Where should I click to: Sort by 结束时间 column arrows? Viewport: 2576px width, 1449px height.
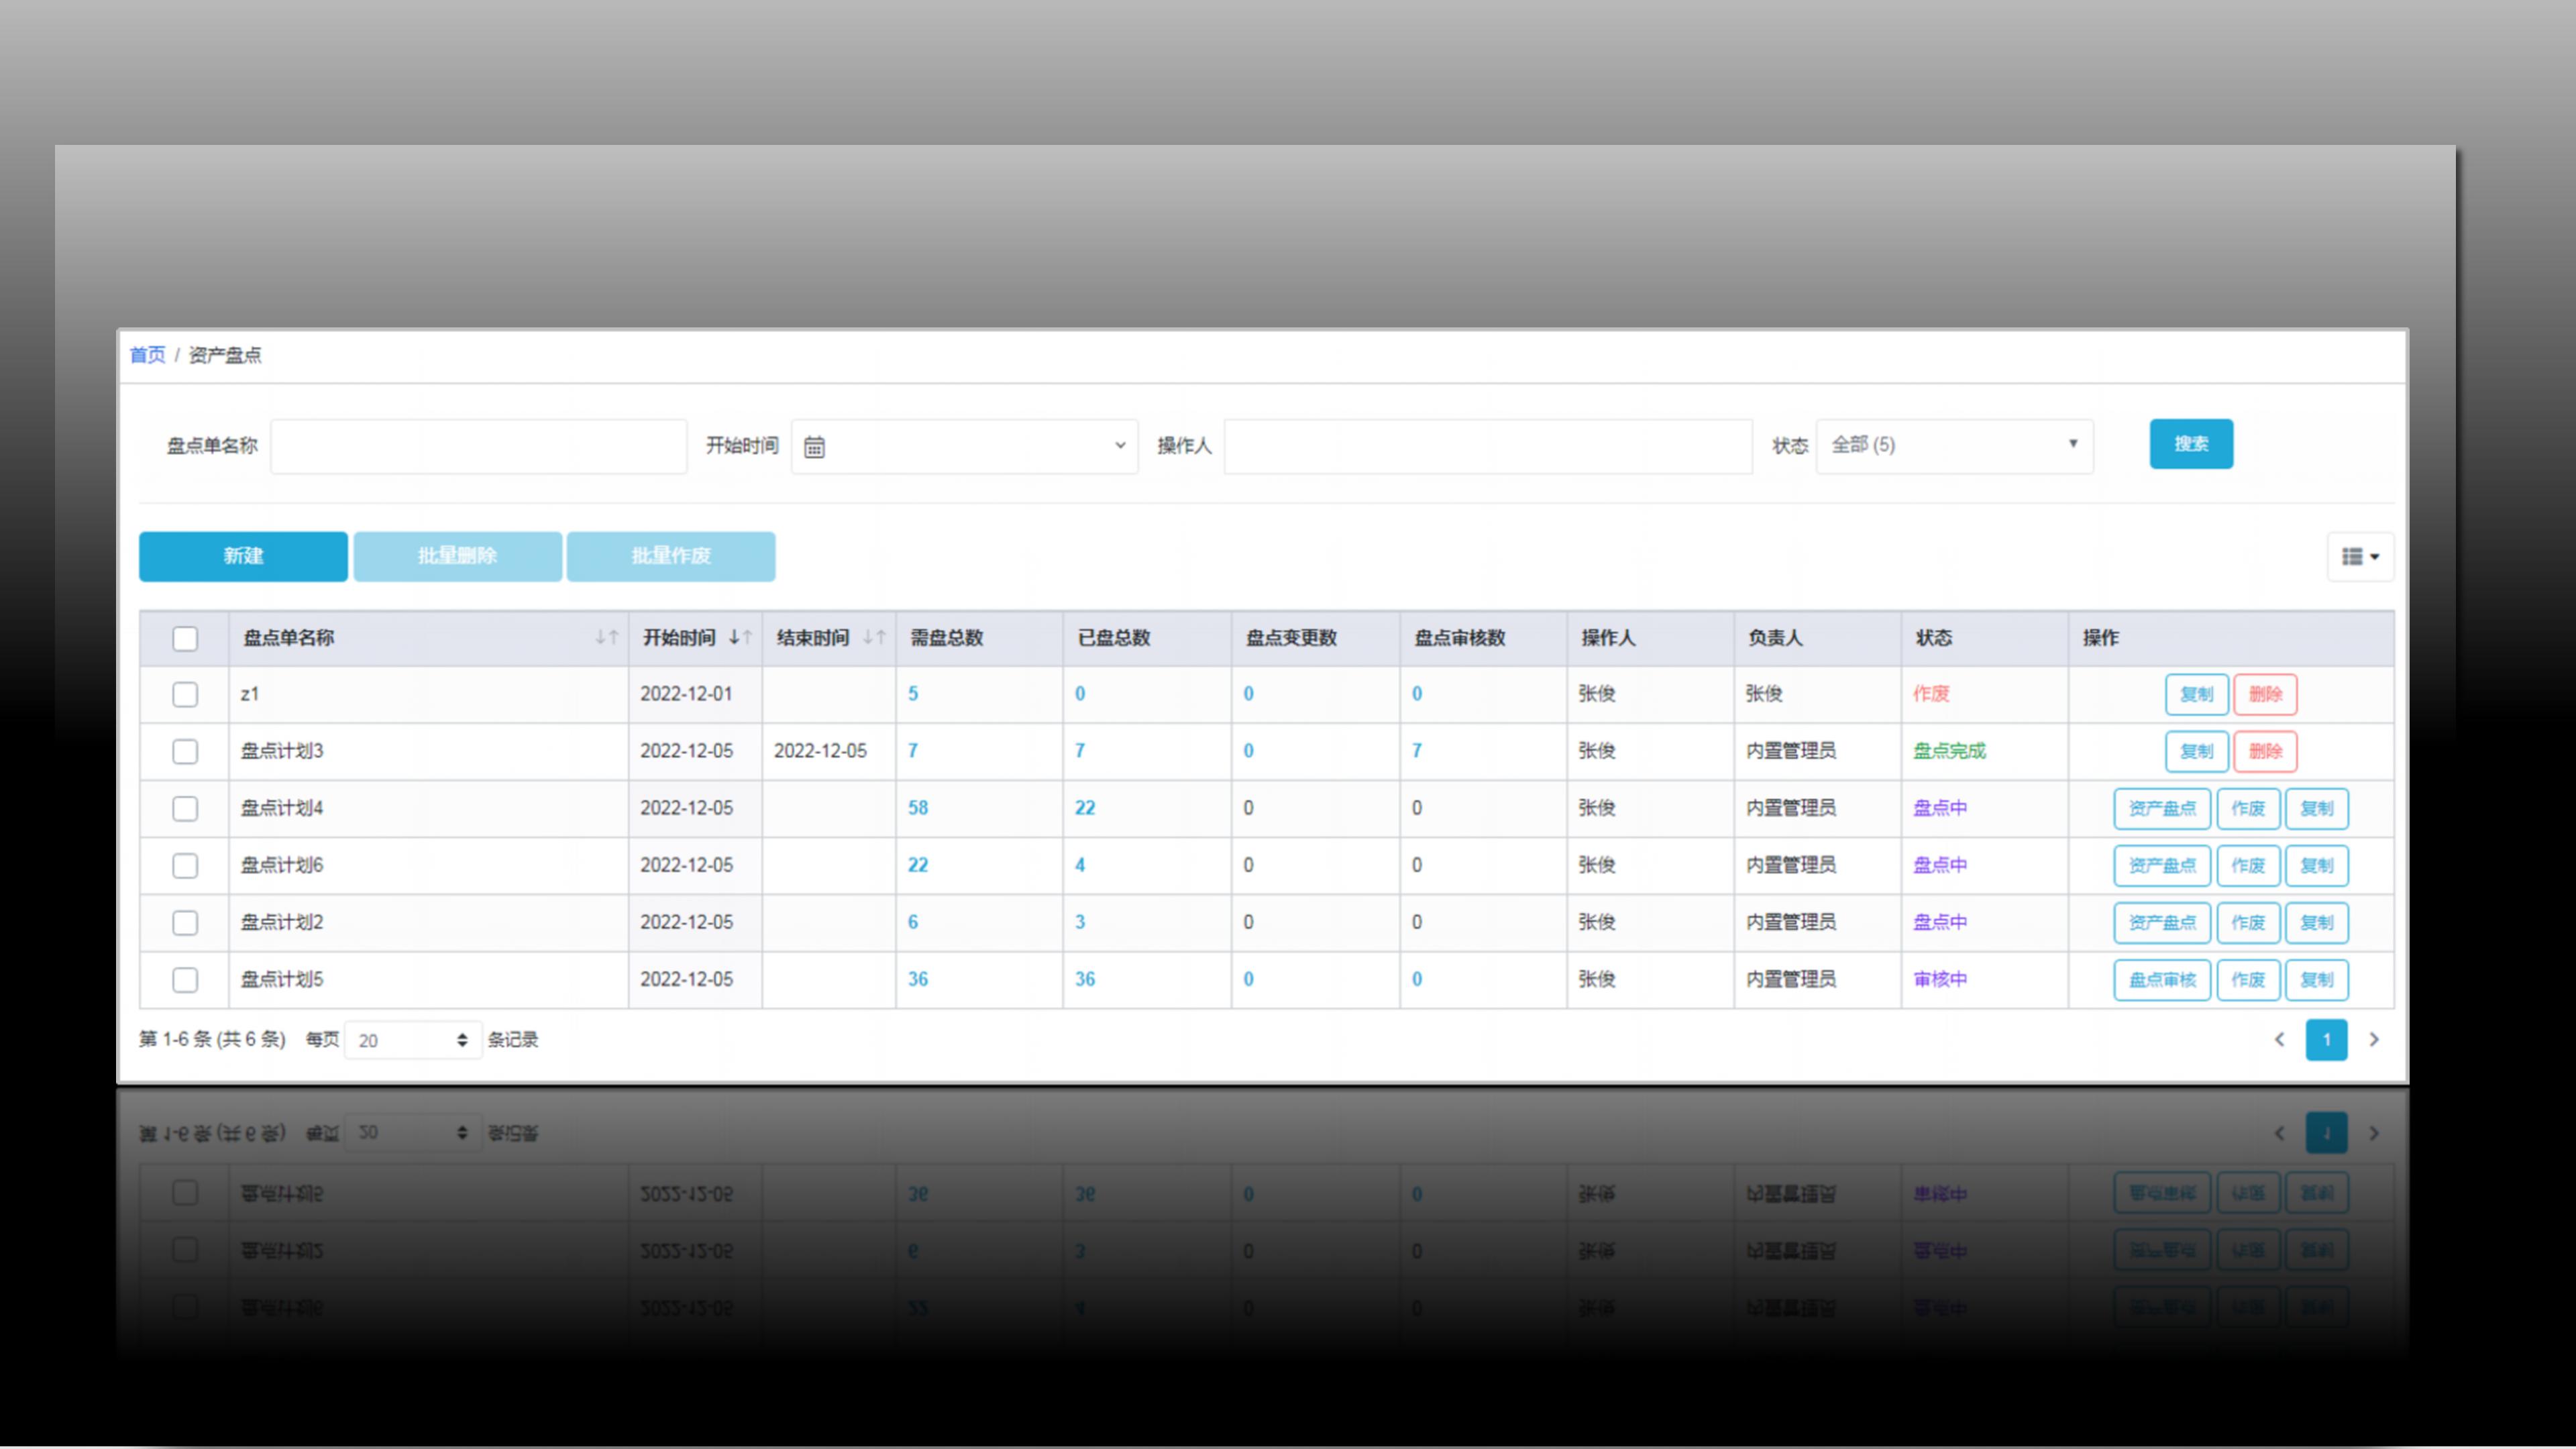pos(874,638)
